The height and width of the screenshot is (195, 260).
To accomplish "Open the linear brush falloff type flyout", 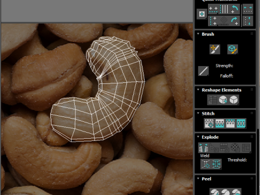I will tap(203, 71).
